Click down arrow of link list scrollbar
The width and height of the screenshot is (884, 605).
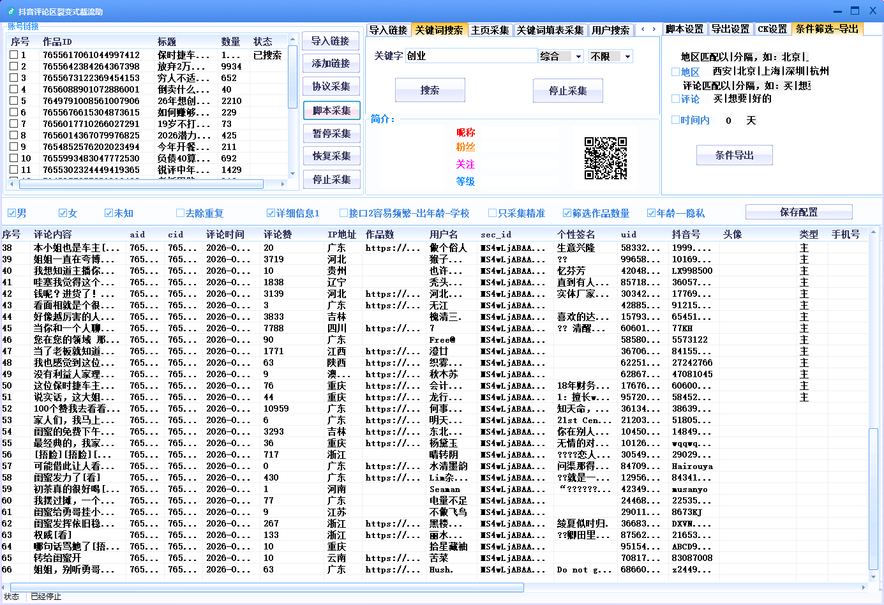(x=292, y=174)
